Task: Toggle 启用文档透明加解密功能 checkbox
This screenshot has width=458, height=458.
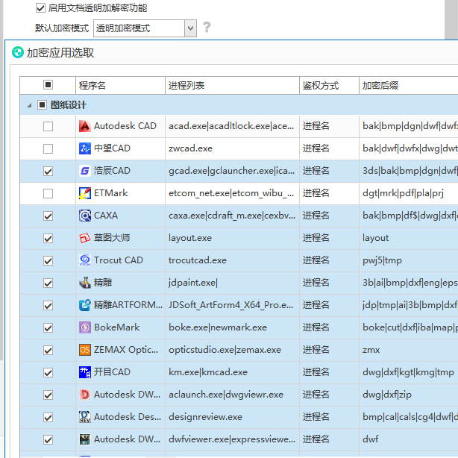Action: click(x=40, y=8)
